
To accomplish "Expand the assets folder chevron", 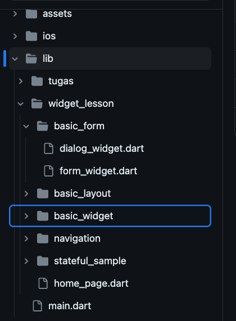I will pos(15,14).
